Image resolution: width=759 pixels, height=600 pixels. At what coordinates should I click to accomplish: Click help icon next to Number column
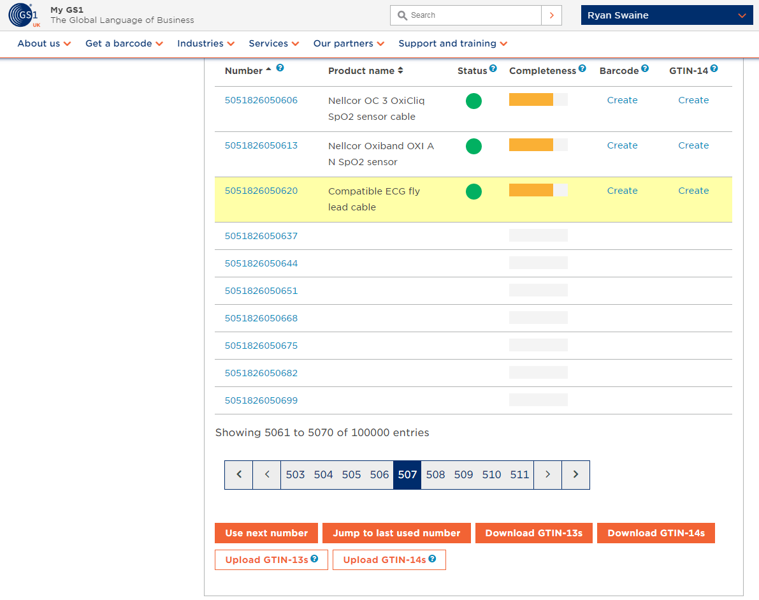pos(280,68)
